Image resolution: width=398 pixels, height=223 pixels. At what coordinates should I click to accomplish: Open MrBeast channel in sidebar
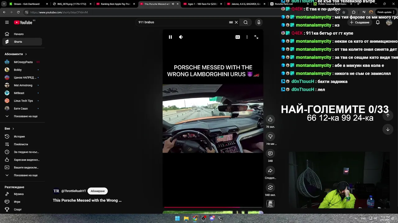tap(22, 93)
